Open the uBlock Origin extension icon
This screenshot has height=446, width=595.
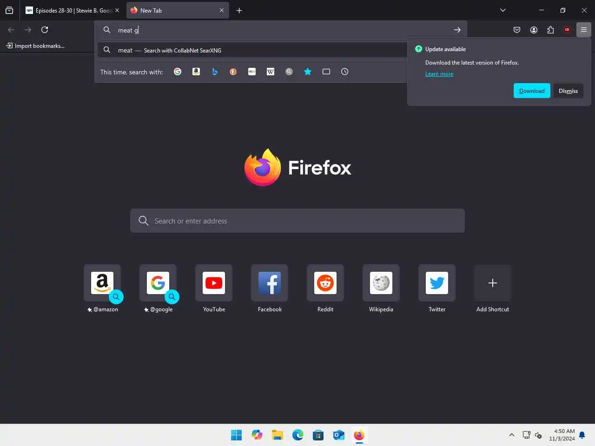point(567,30)
